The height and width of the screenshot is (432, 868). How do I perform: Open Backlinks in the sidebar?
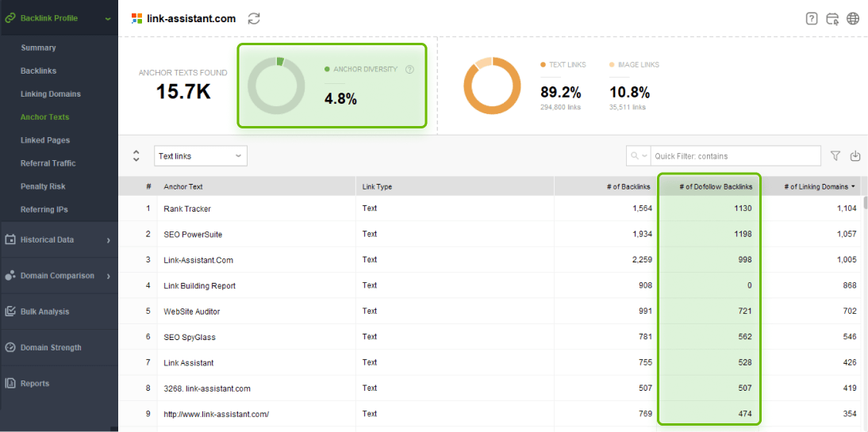(38, 71)
